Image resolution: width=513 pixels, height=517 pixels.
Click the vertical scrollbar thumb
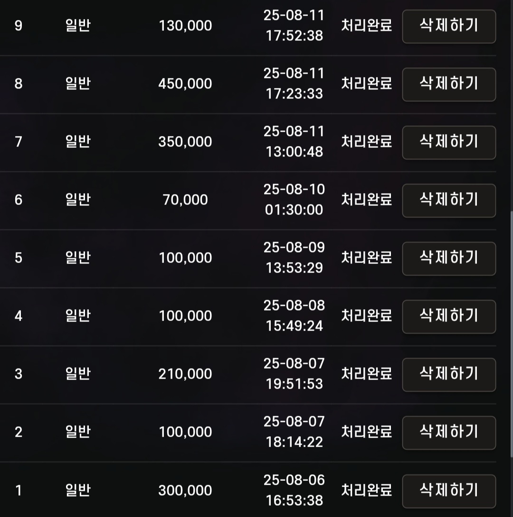pos(512,334)
